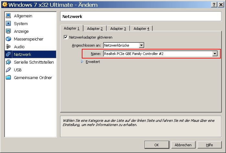
Task: Click the System chip icon
Action: (8, 23)
